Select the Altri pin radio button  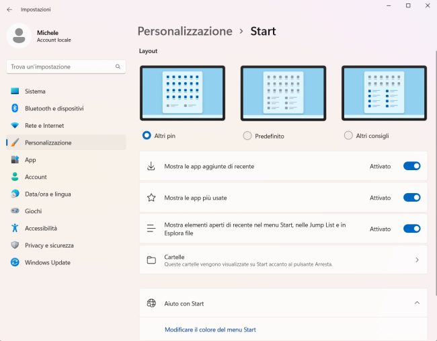[147, 135]
